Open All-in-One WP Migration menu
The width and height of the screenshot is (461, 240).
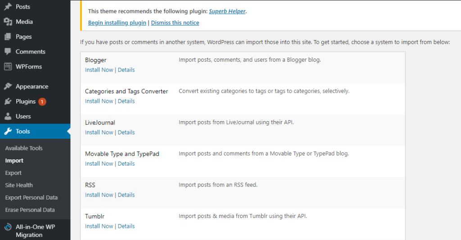35,231
